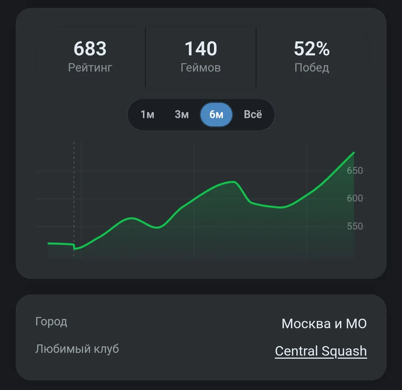The height and width of the screenshot is (390, 402).
Task: Click the rightmost end of the green rating line
Action: [354, 153]
